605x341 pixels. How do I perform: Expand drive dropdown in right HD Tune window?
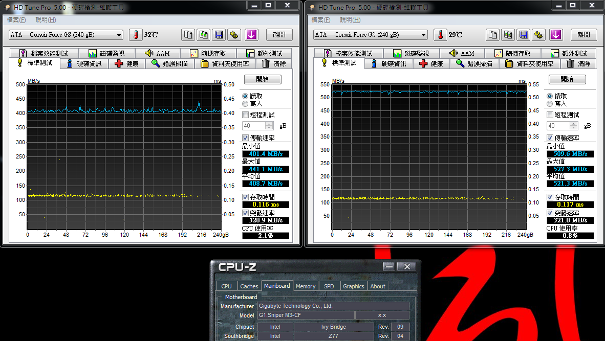point(423,35)
